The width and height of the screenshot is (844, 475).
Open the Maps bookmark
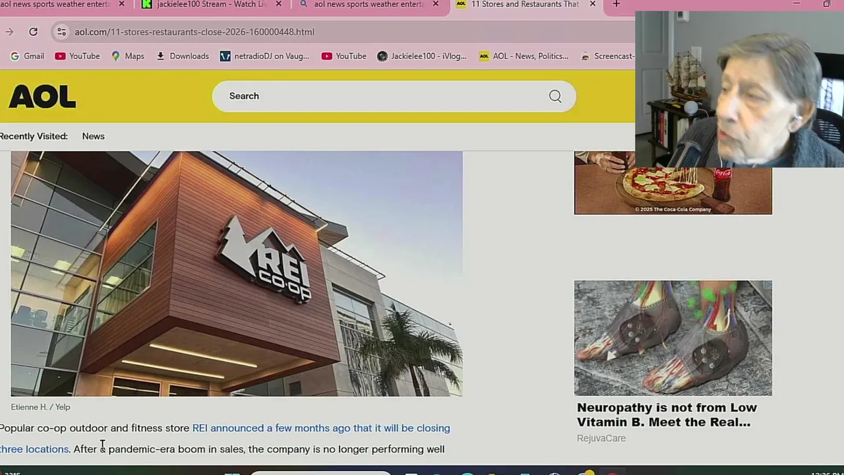127,56
